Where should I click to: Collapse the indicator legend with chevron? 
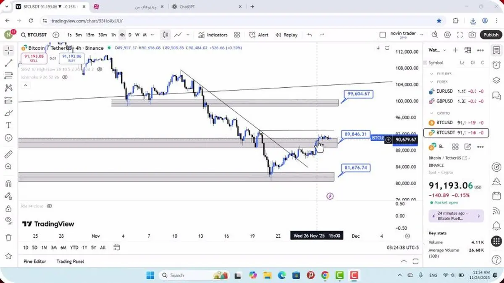tap(25, 86)
